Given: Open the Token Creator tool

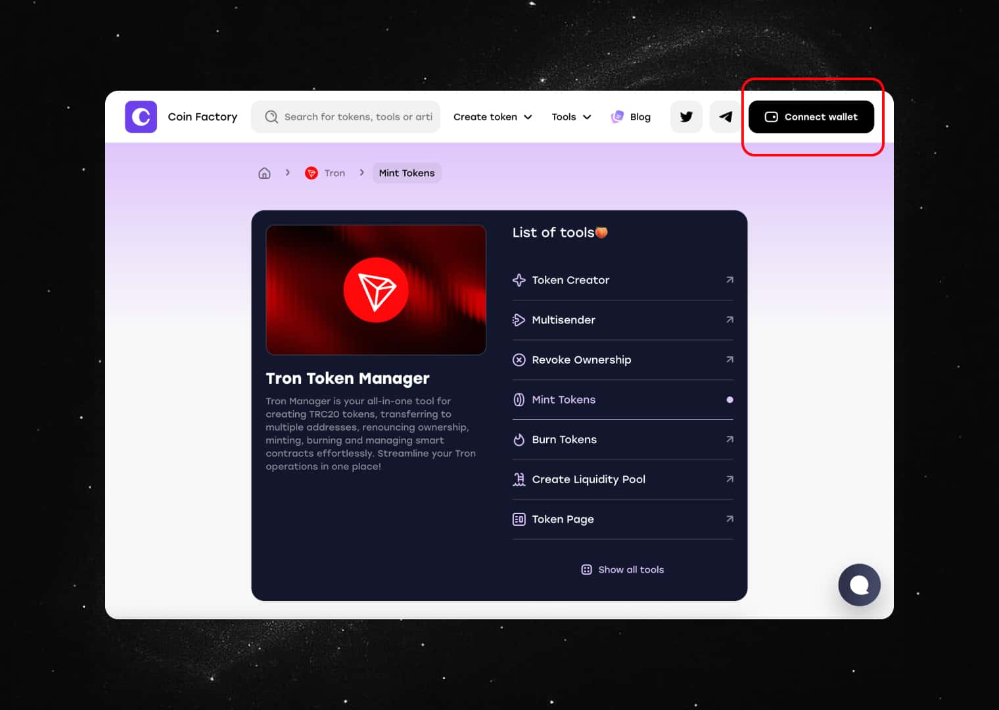Looking at the screenshot, I should click(622, 280).
